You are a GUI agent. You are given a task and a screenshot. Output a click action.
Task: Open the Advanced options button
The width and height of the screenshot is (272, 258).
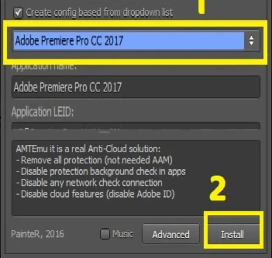coord(171,234)
